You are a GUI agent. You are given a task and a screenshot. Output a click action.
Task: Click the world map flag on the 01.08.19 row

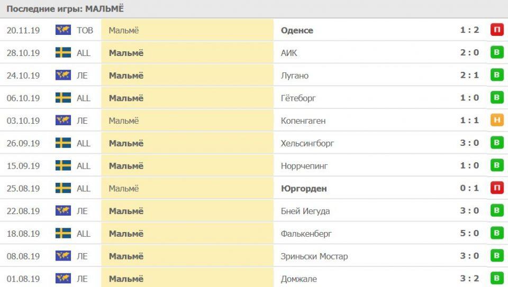tap(63, 279)
